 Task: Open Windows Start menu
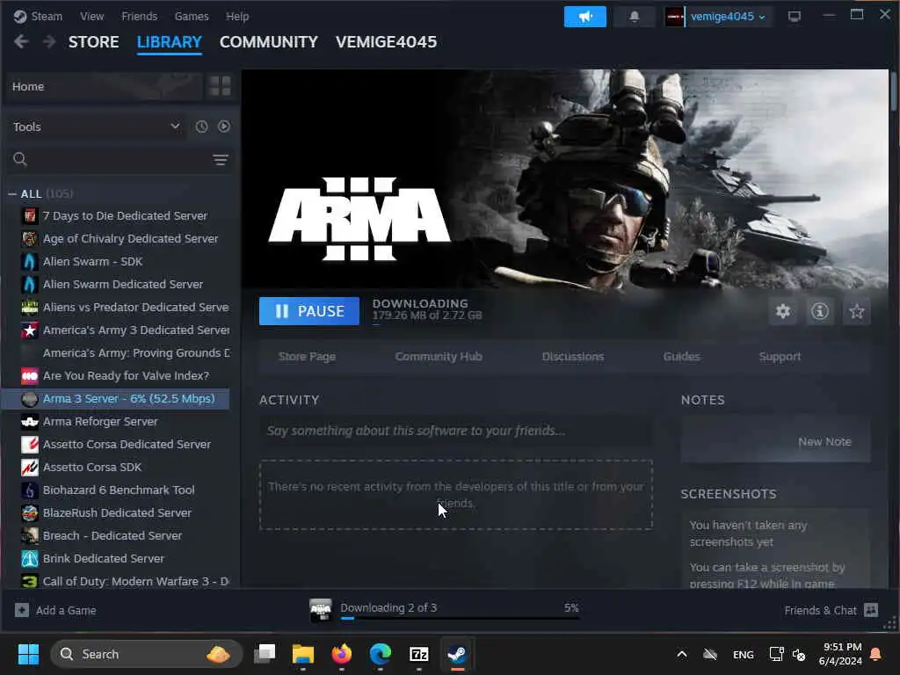28,654
